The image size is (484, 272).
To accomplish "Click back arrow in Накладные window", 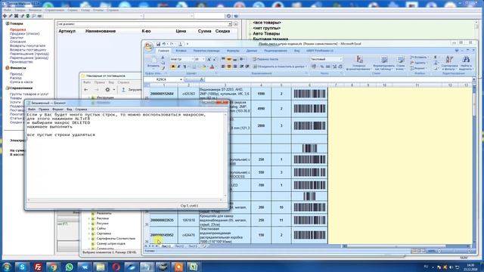I will pos(86,90).
